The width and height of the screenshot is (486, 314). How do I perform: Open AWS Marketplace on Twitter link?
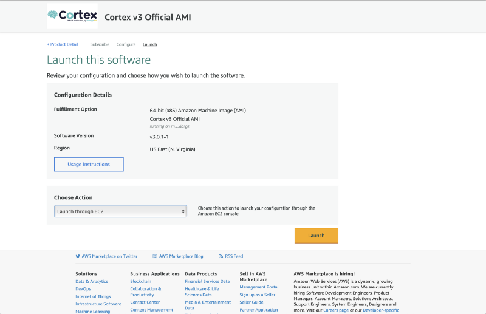(109, 256)
